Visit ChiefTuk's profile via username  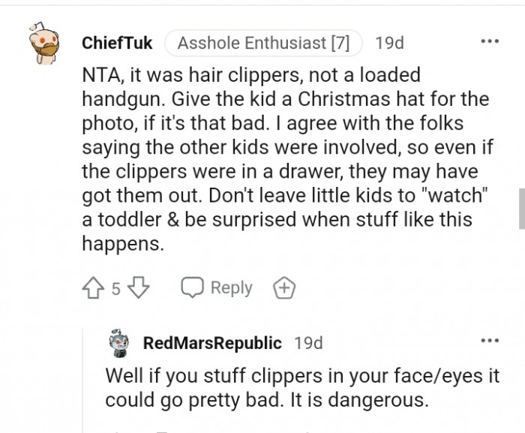pos(116,43)
